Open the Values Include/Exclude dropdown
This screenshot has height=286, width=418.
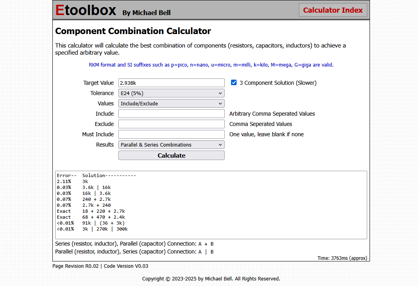pos(171,103)
